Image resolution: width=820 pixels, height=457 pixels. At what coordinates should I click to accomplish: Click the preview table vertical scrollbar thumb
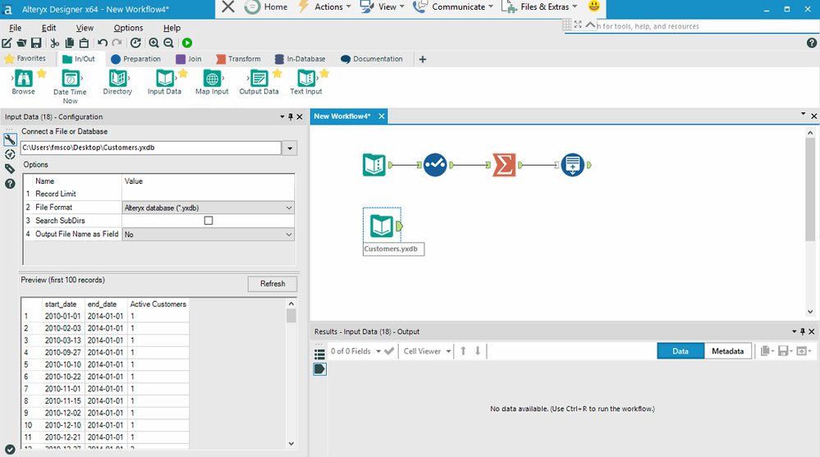(x=291, y=315)
